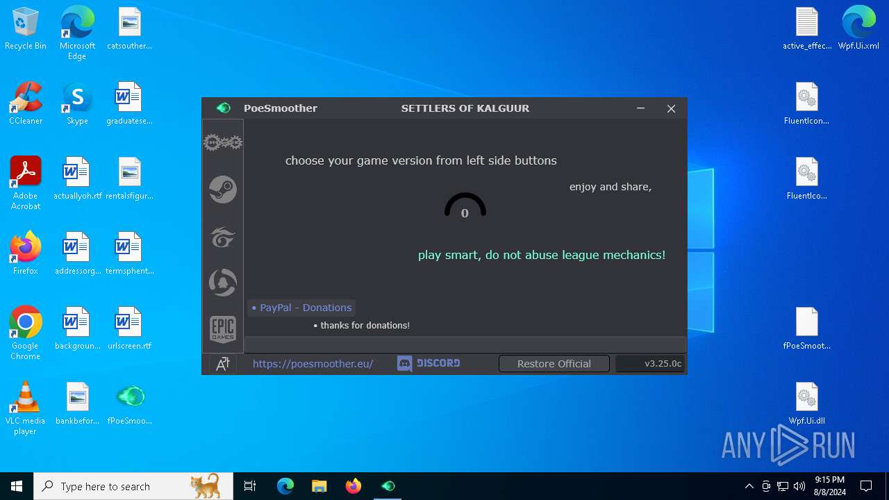This screenshot has width=889, height=500.
Task: Select the Epic Games version
Action: point(223,329)
